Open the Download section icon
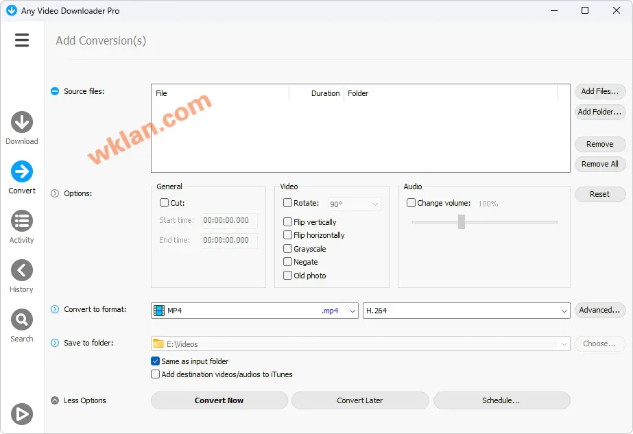633x434 pixels. pyautogui.click(x=22, y=122)
